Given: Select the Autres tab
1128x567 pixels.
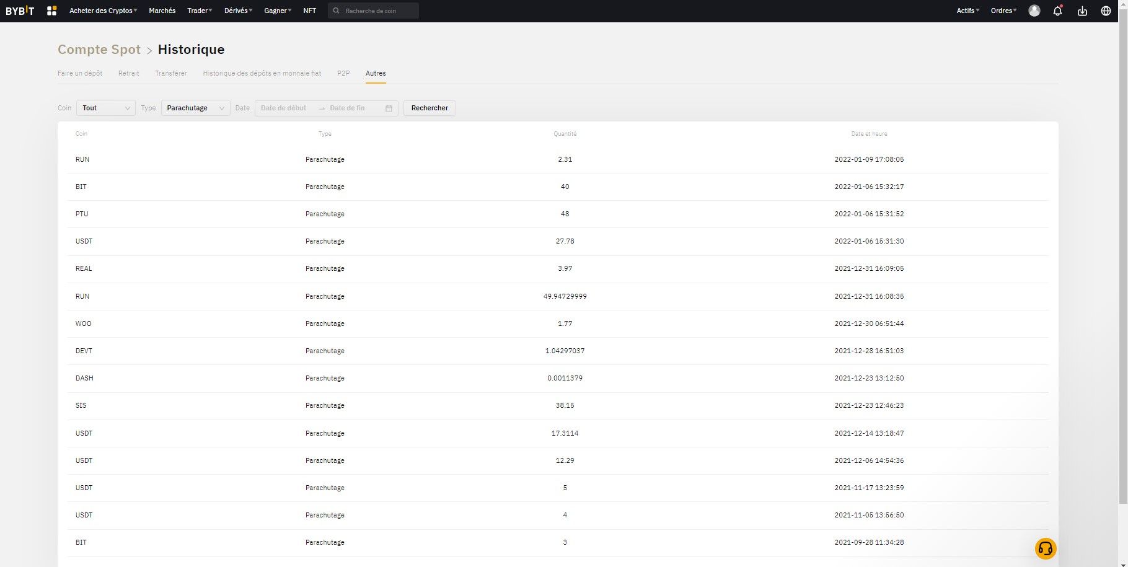Looking at the screenshot, I should 376,73.
